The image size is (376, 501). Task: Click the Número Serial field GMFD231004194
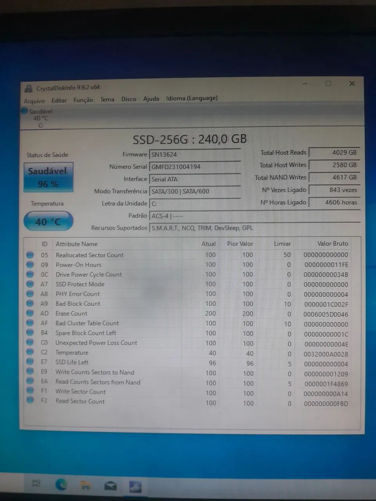[195, 167]
